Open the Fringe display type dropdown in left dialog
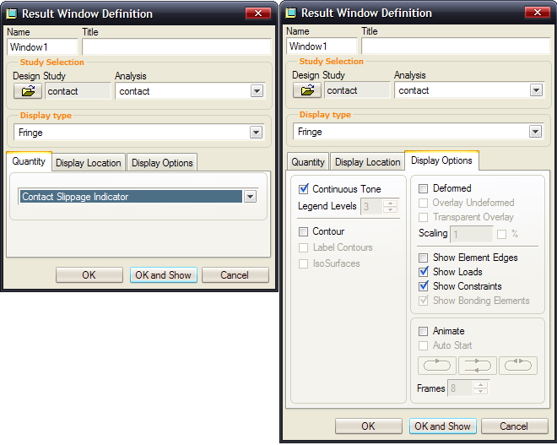The width and height of the screenshot is (557, 445). (x=256, y=133)
